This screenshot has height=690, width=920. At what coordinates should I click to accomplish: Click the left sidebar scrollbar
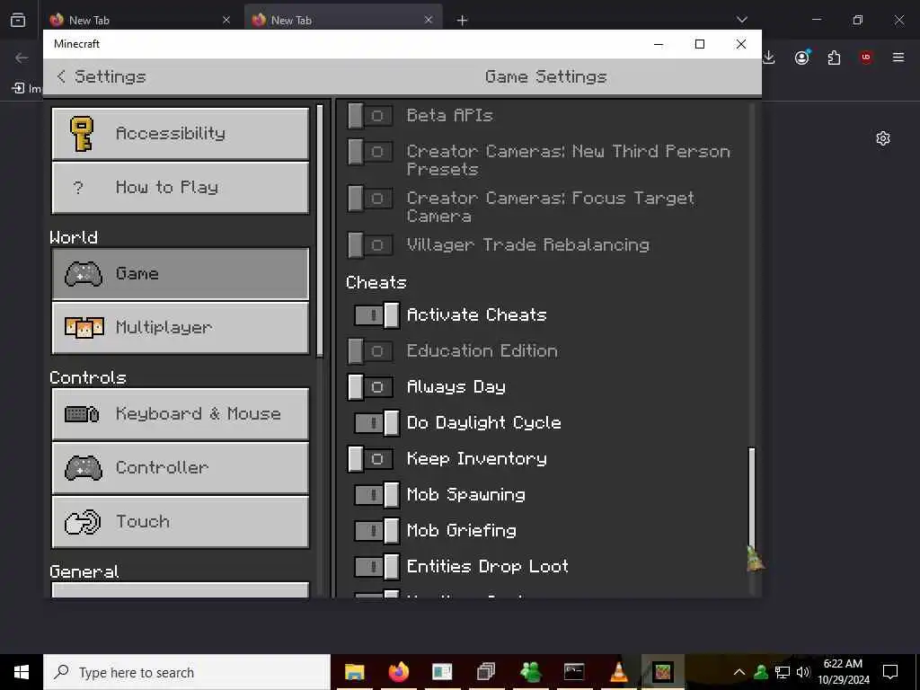click(319, 231)
